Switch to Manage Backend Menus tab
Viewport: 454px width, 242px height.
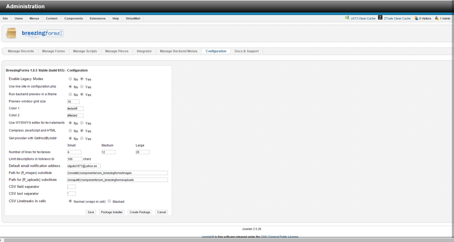(x=179, y=51)
